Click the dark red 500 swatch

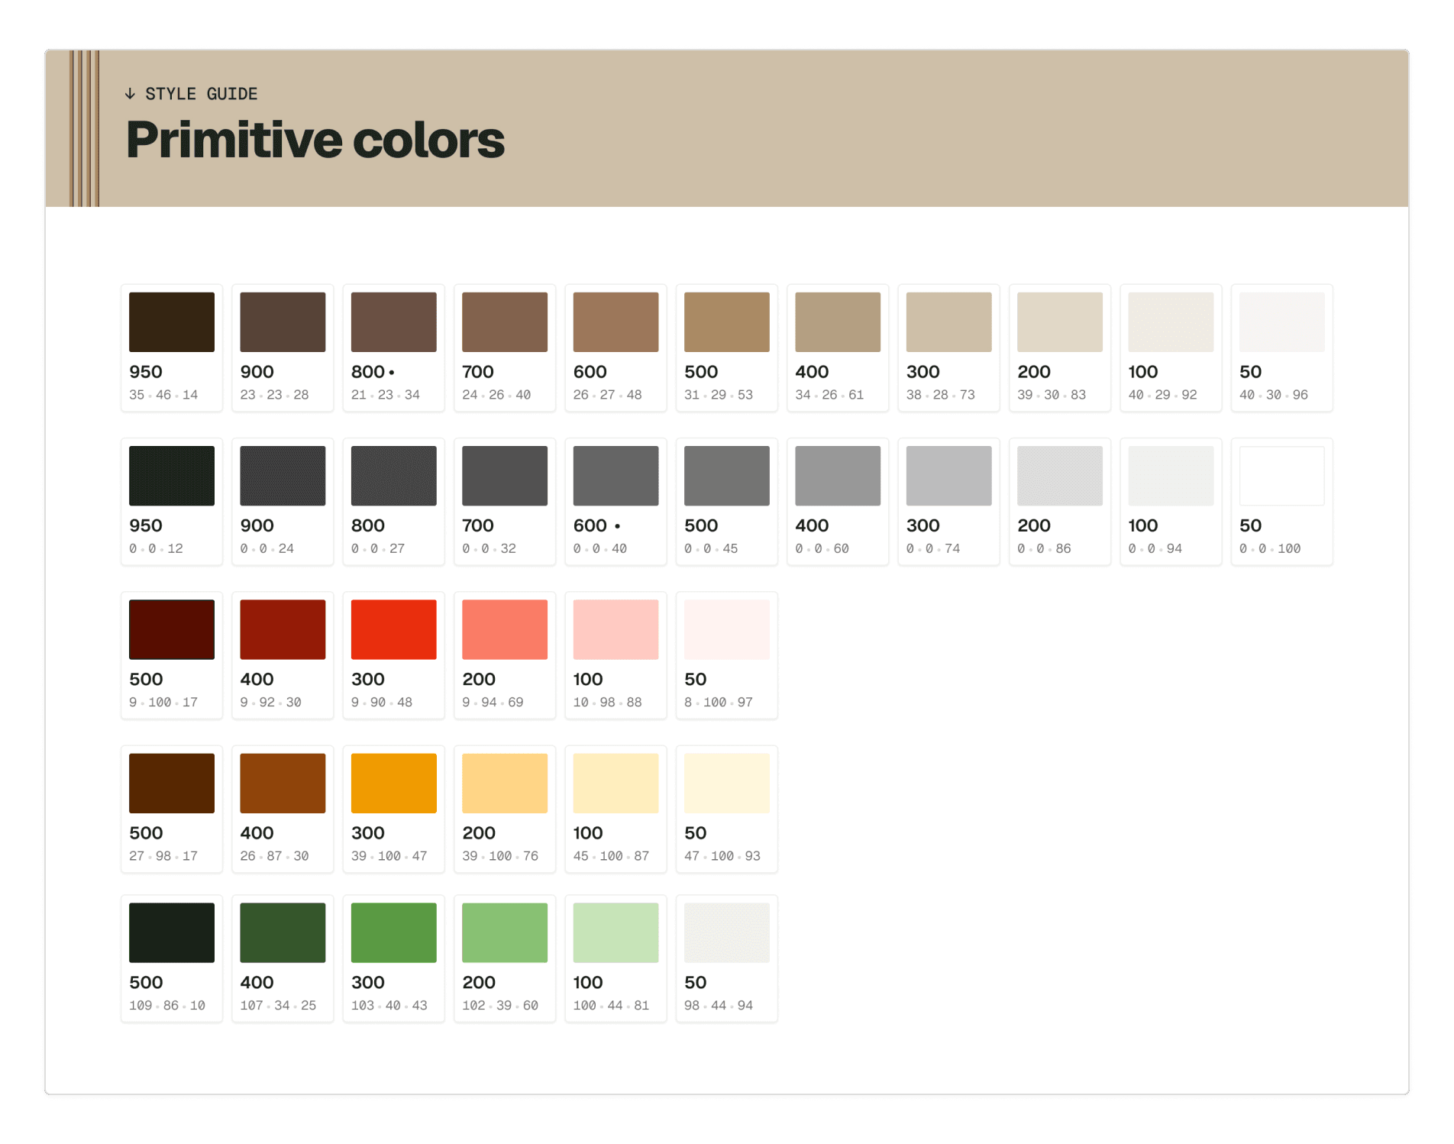171,629
